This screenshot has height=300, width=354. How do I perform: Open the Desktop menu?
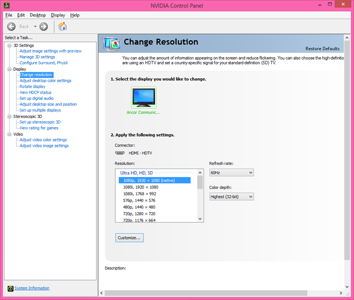pyautogui.click(x=38, y=15)
